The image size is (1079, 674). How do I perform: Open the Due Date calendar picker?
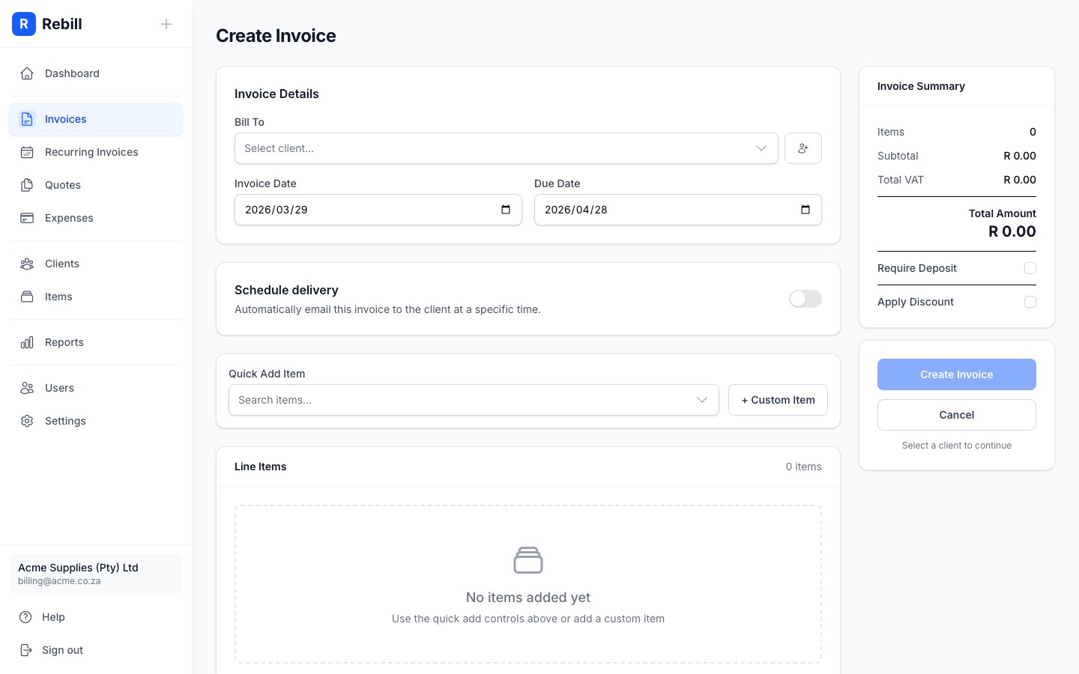(805, 210)
